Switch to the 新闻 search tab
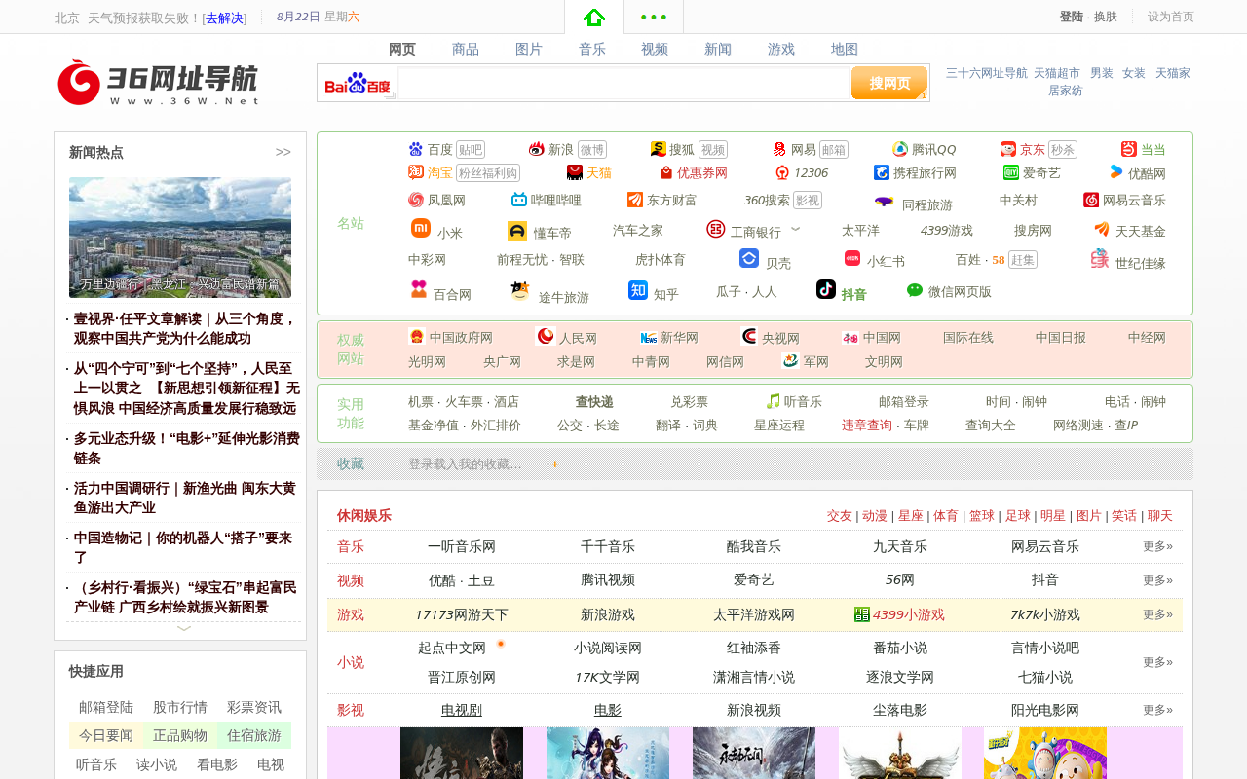The height and width of the screenshot is (779, 1247). [718, 50]
